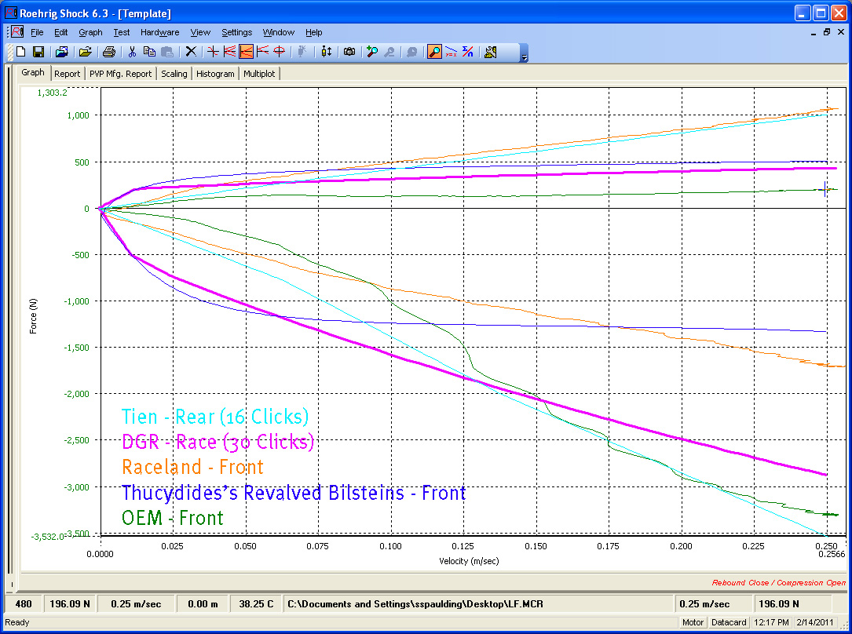This screenshot has height=634, width=852.
Task: Click the scissors Cut icon
Action: (133, 52)
